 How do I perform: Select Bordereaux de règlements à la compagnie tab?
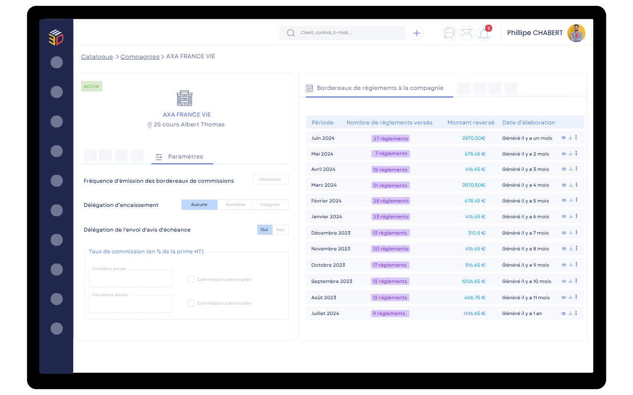tap(379, 88)
